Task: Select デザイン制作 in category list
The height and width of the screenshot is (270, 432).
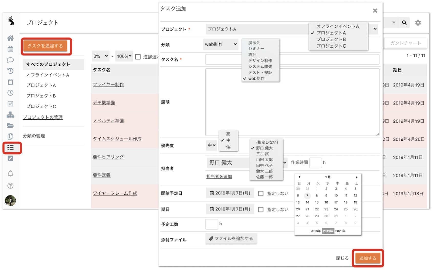Action: 260,60
